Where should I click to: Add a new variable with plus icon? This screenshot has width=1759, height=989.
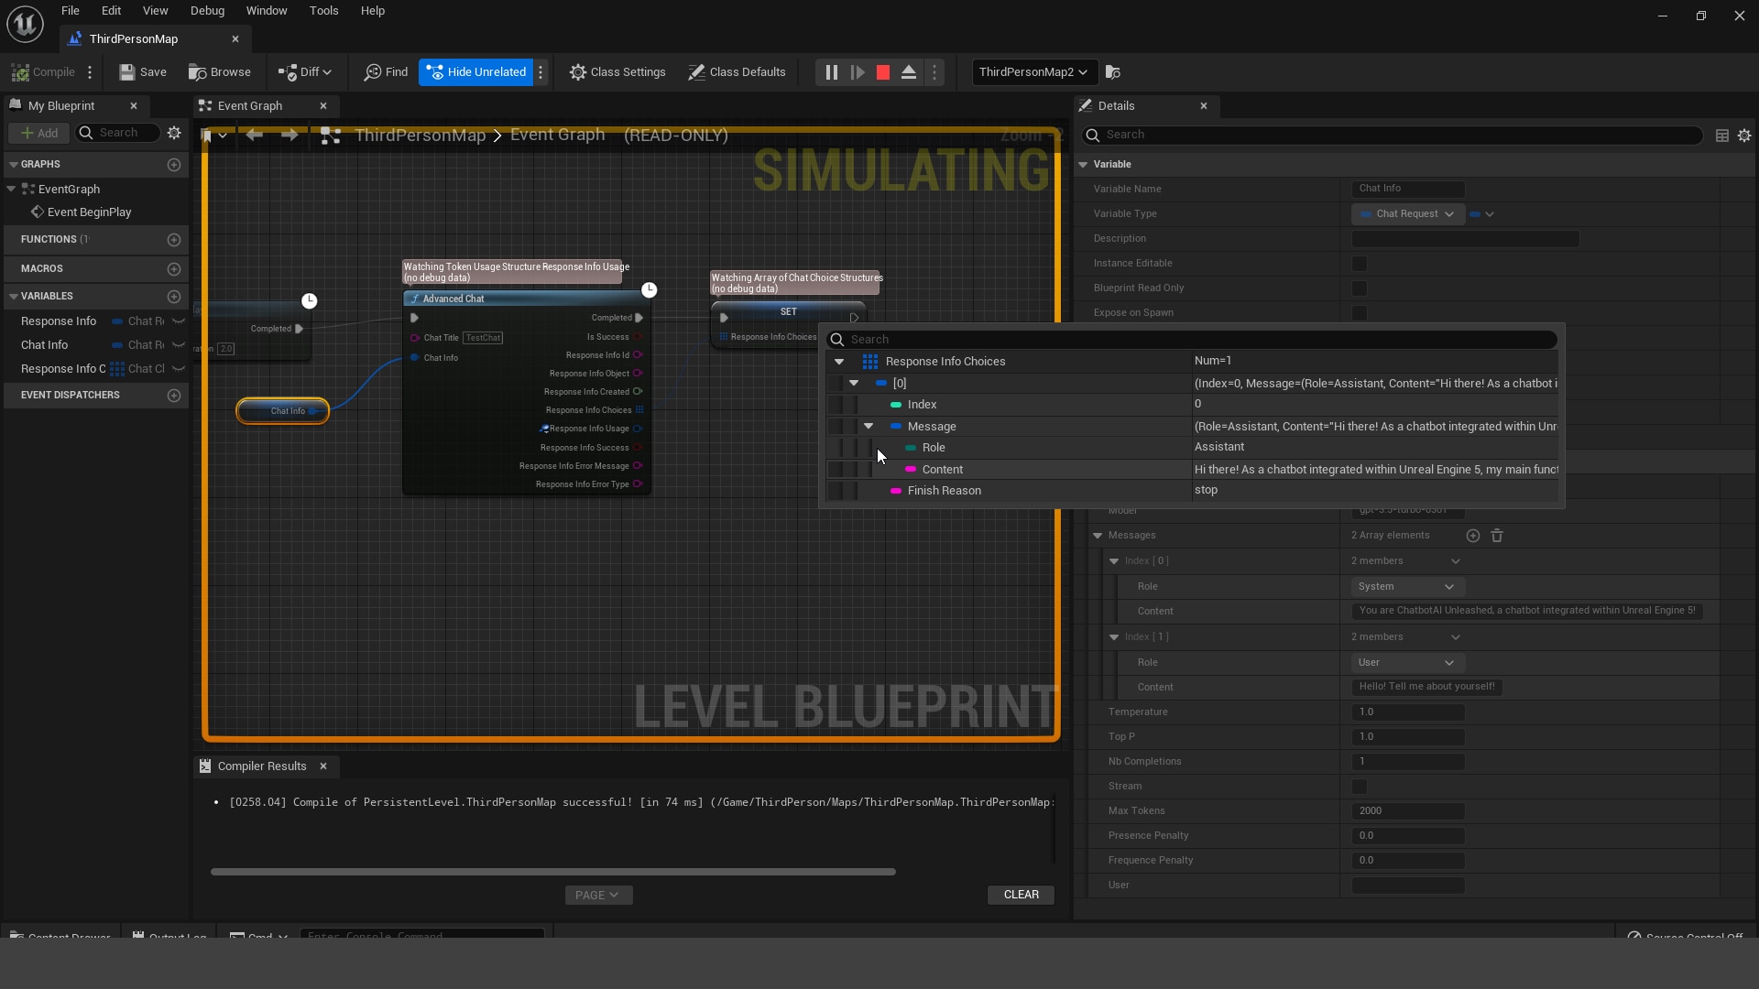174,296
